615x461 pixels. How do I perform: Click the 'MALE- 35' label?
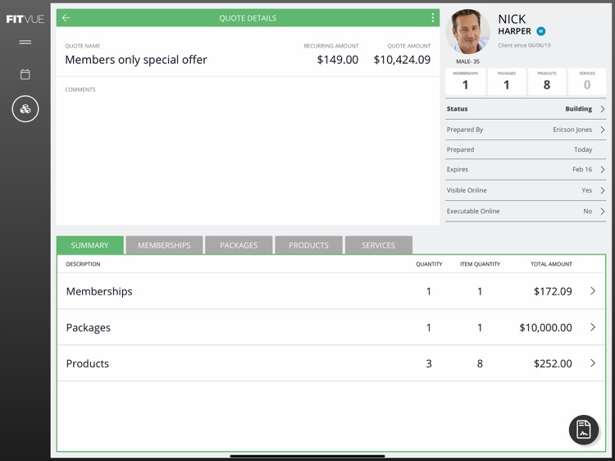pos(467,62)
